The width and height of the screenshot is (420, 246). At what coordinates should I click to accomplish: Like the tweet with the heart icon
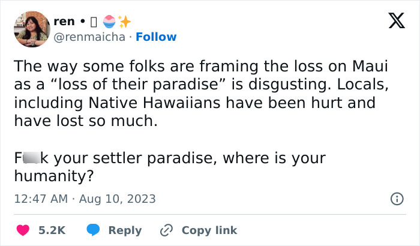(22, 230)
